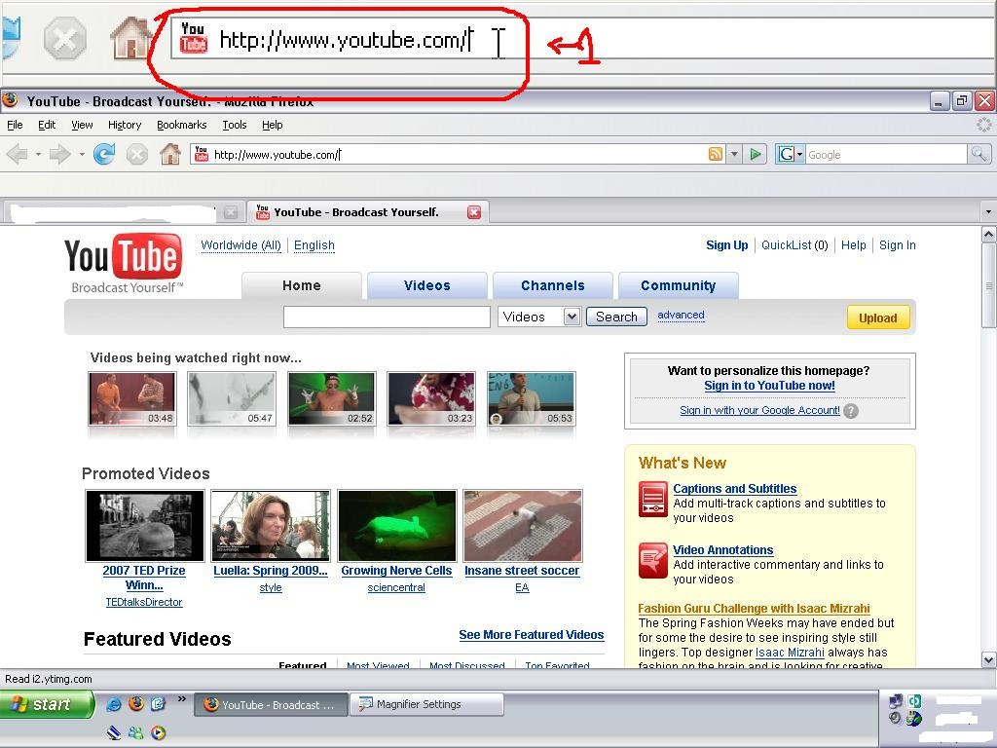Select the YouTube Home tab
Image resolution: width=997 pixels, height=748 pixels.
pyautogui.click(x=302, y=285)
